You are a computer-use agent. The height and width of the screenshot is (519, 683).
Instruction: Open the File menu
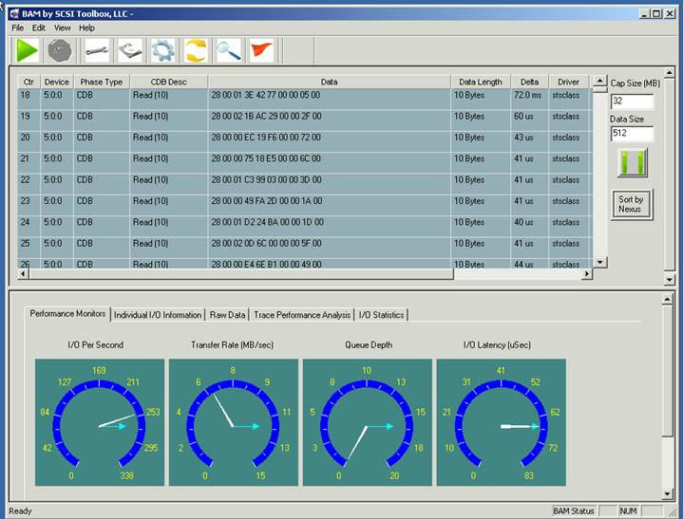pyautogui.click(x=18, y=28)
